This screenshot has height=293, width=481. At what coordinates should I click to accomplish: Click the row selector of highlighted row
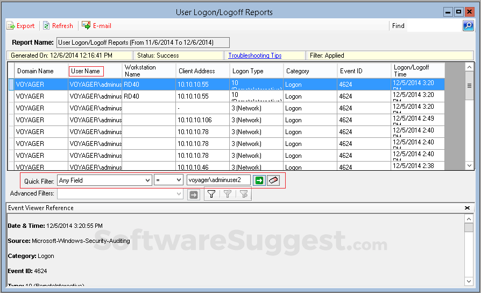pos(11,84)
